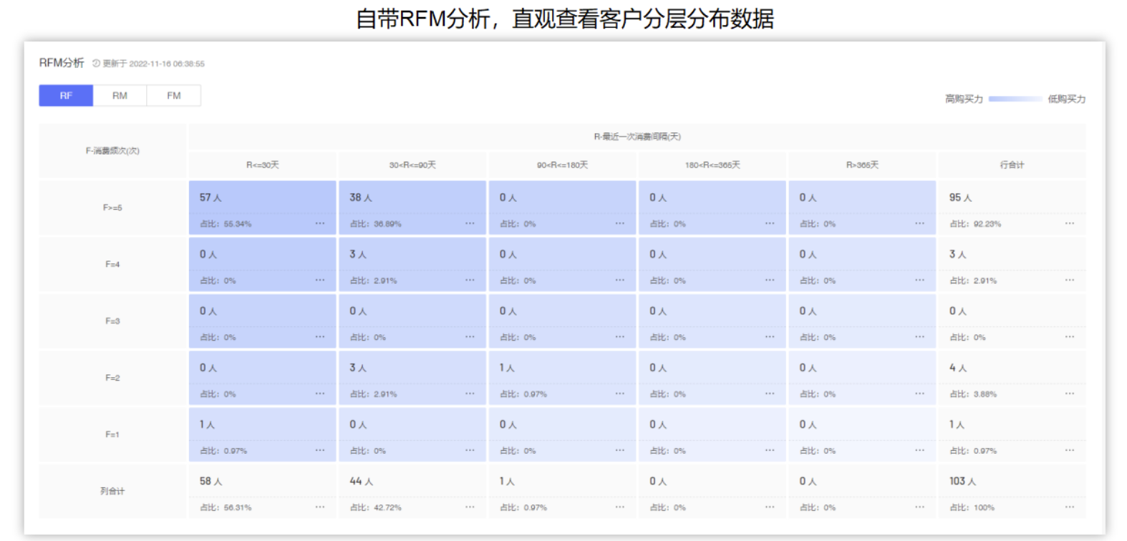Open more options for 列合计 30<R<=90天 cell
Screen dimensions: 1127x541
click(470, 507)
